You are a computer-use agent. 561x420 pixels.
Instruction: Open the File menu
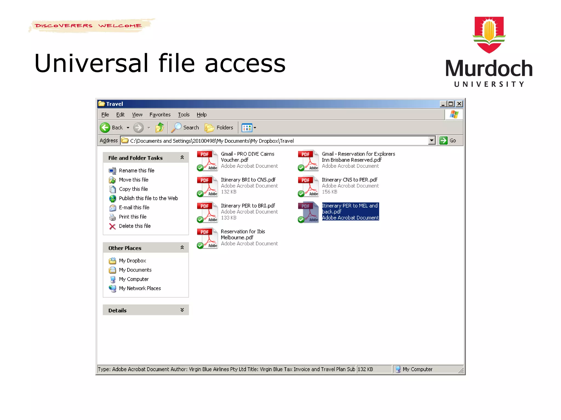pyautogui.click(x=105, y=115)
